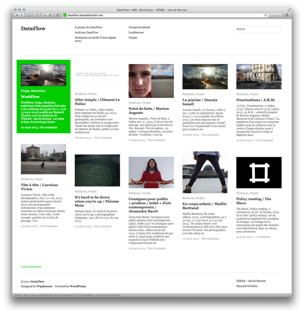Go forward with the browser forward arrow

click(22, 15)
